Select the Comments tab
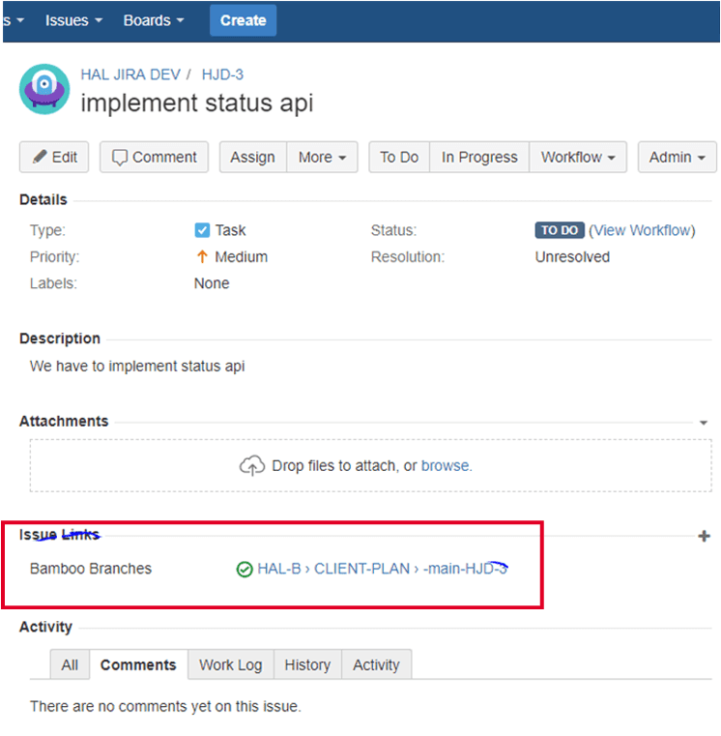Viewport: 721px width, 736px height. 138,664
